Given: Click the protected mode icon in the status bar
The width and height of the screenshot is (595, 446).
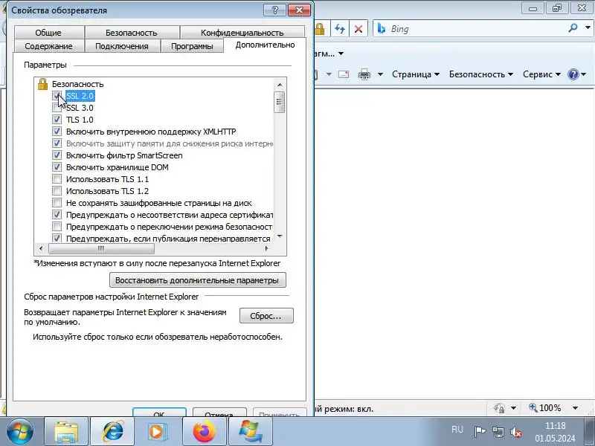Looking at the screenshot, I should [x=499, y=408].
